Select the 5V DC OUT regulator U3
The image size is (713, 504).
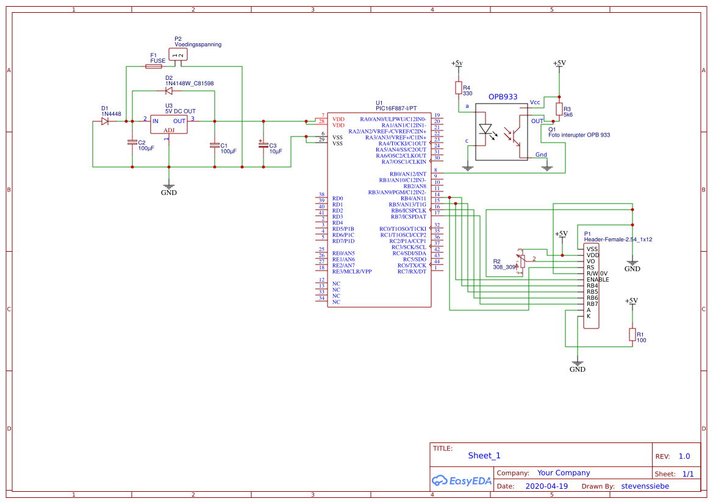168,125
